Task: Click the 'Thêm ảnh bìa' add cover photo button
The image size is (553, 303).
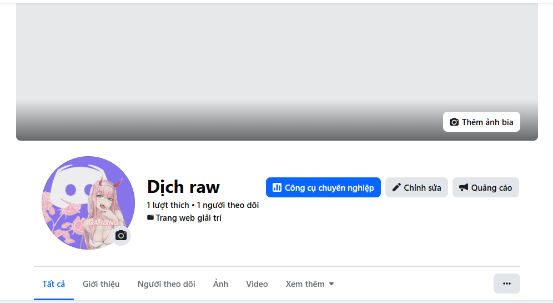Action: (x=481, y=122)
